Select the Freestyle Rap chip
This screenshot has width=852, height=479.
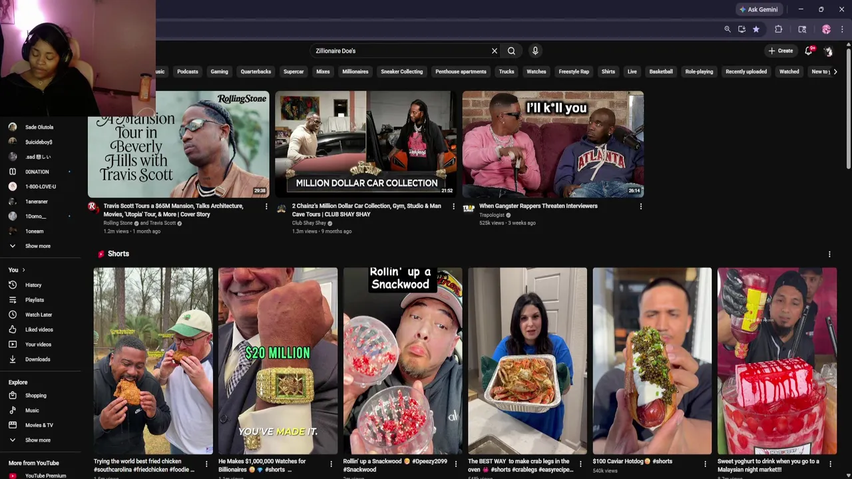574,72
